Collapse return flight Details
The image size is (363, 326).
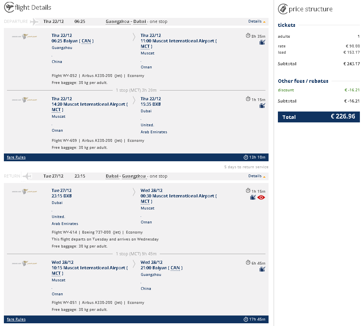pyautogui.click(x=257, y=176)
